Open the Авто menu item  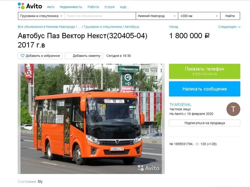(x=50, y=7)
